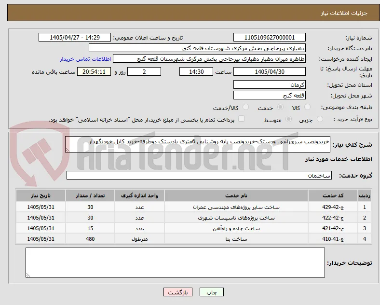Click the تعداد / مقدار column header
Viewport: 380px width, 305px height.
90,195
